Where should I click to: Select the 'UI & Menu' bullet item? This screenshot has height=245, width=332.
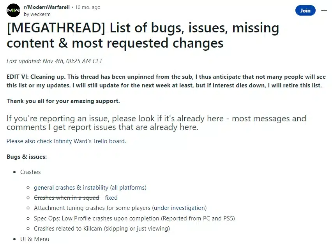point(35,239)
